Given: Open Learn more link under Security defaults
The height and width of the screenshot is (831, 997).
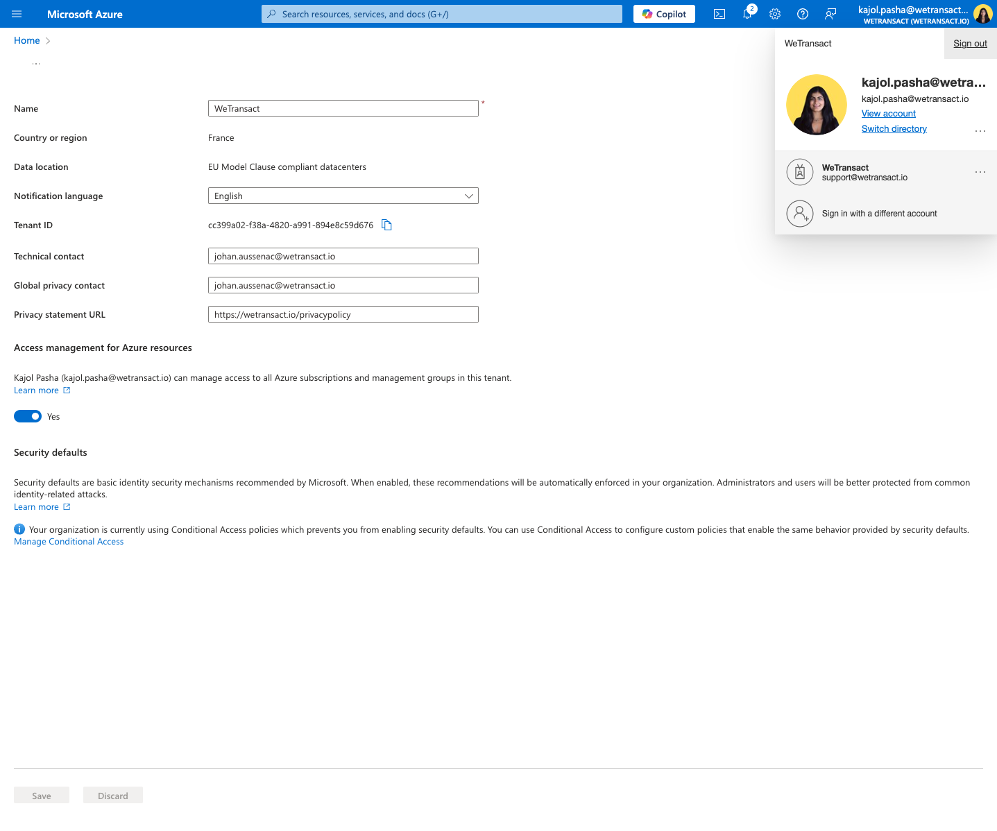Looking at the screenshot, I should click(42, 507).
